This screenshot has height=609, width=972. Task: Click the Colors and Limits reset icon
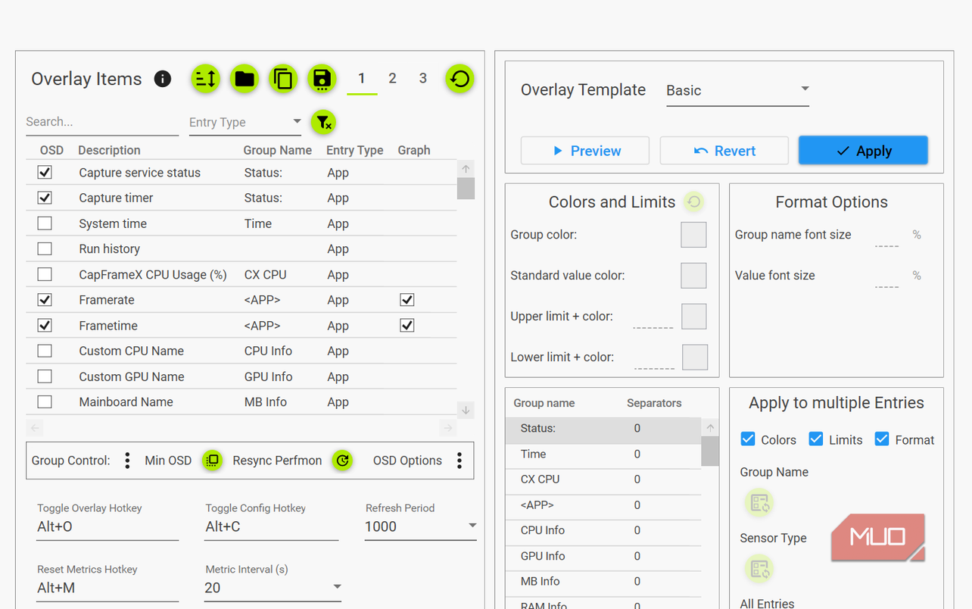click(x=693, y=201)
